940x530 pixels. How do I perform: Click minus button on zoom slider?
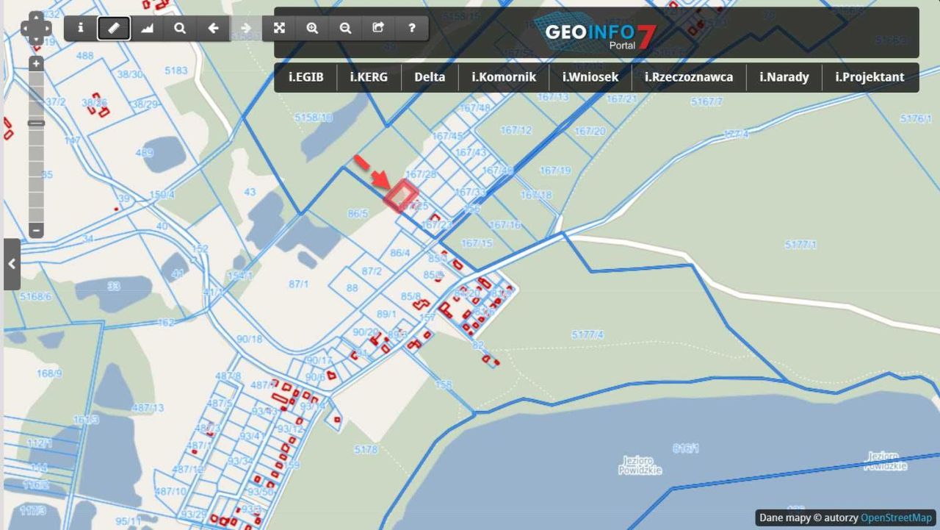pyautogui.click(x=36, y=230)
